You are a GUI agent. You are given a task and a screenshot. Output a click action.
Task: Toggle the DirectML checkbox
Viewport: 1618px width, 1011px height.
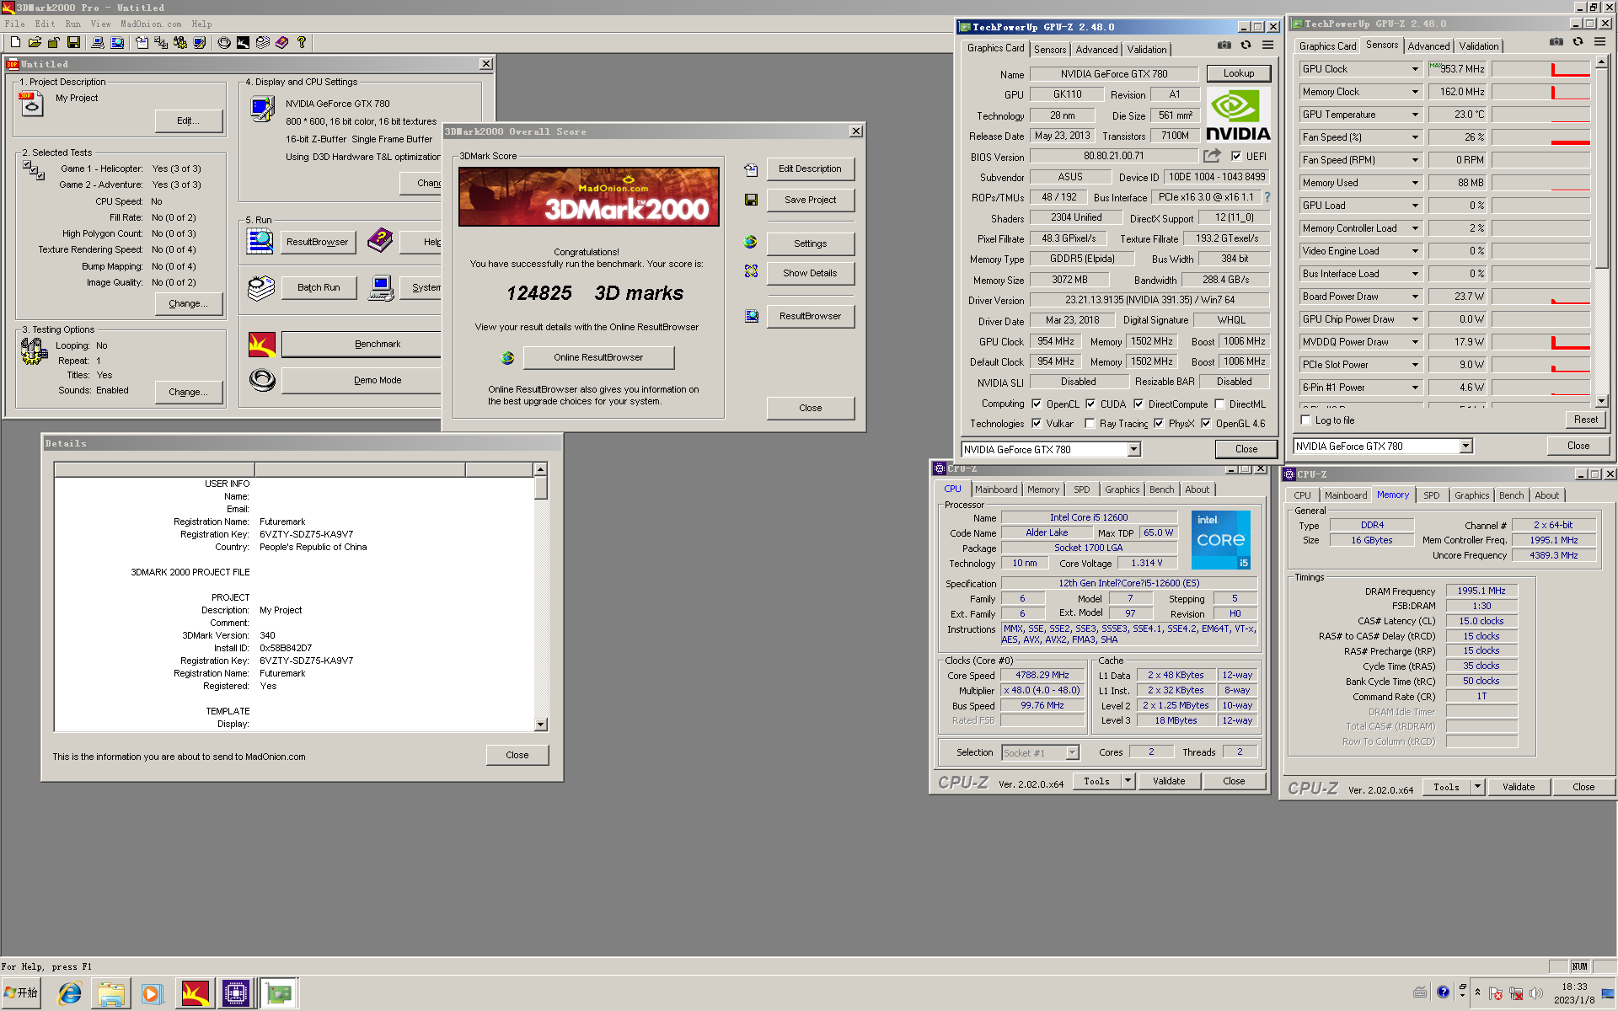pyautogui.click(x=1219, y=404)
